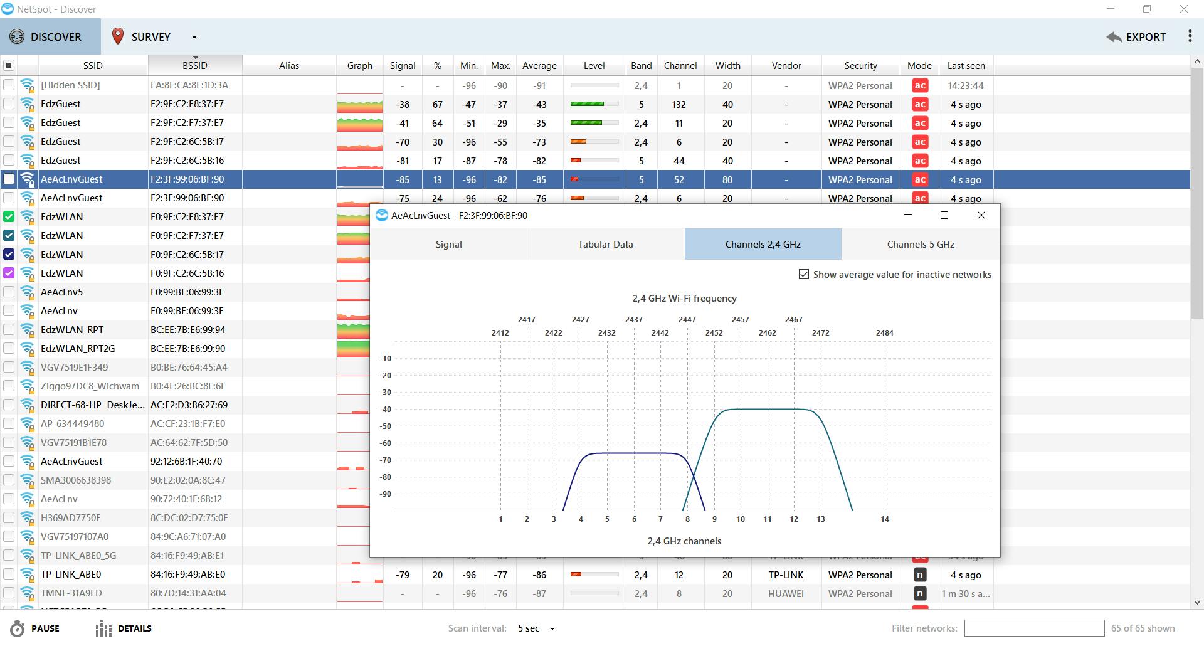Uncheck the purple EdzWLAN F0:9F:C2:6C:5B:16 checkbox
Viewport: 1204px width, 646px height.
9,273
